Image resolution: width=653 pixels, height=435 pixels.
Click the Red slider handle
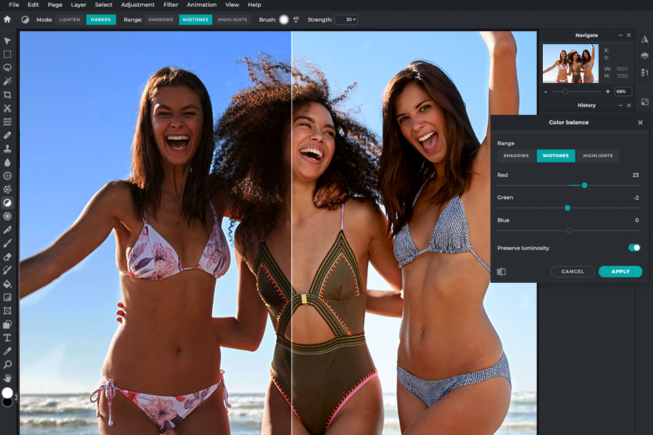click(584, 186)
